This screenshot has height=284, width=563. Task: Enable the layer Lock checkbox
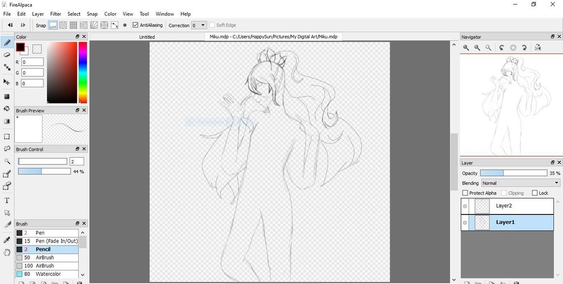click(535, 193)
